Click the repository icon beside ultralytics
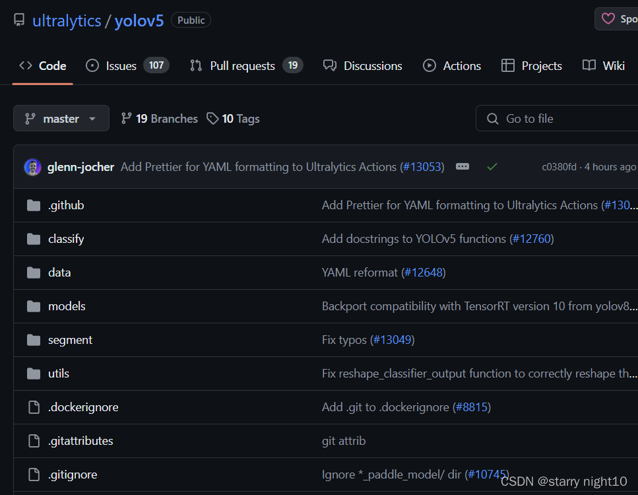This screenshot has width=638, height=495. (x=19, y=20)
